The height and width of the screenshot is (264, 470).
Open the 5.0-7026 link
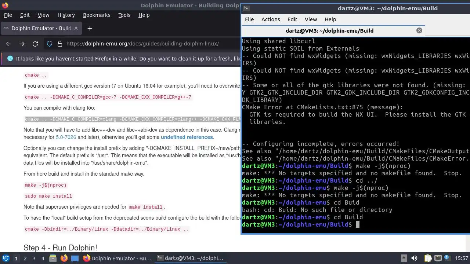pos(66,137)
